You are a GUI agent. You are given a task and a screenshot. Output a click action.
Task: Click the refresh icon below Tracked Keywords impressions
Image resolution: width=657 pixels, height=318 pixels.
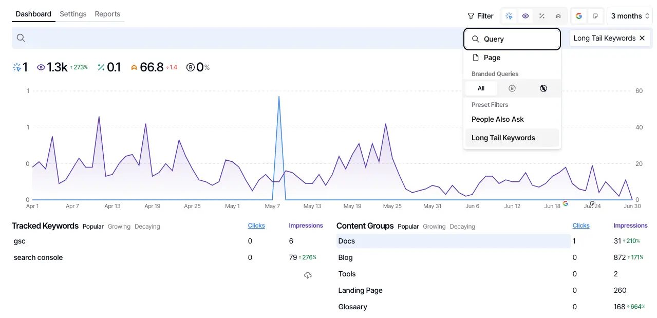308,275
